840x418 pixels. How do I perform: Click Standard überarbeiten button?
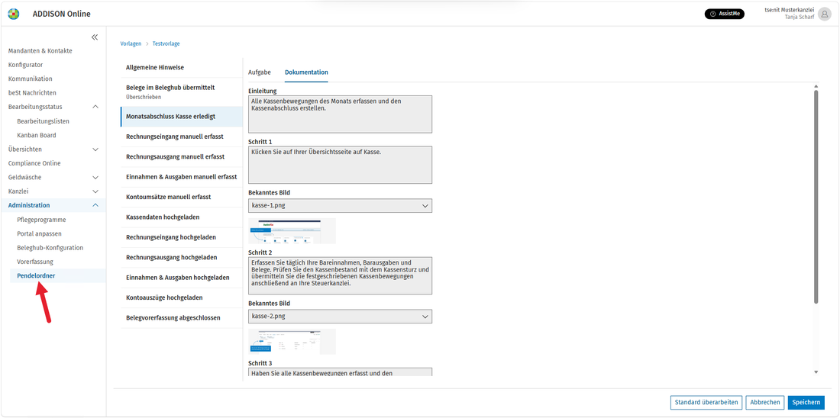tap(706, 403)
